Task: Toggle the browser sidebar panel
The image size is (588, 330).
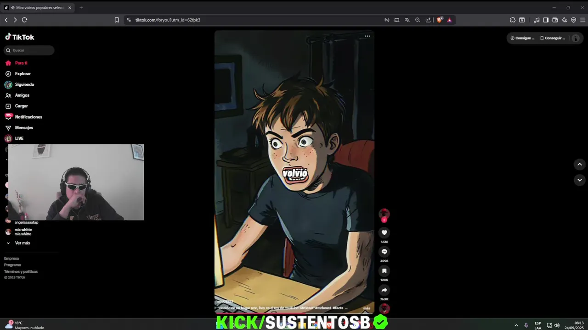Action: tap(546, 20)
